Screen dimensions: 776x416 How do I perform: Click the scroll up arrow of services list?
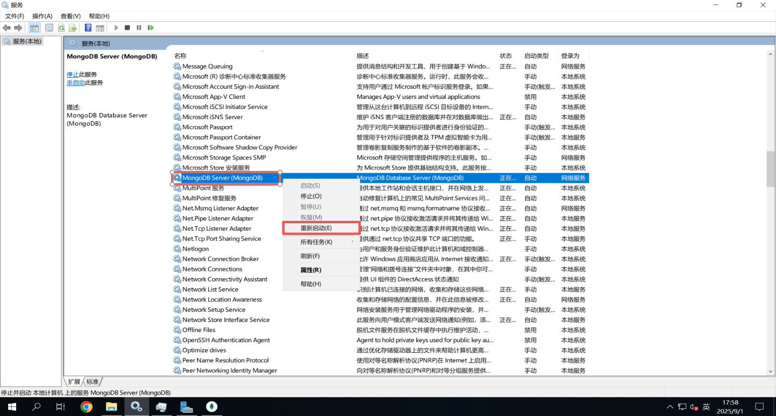point(770,54)
